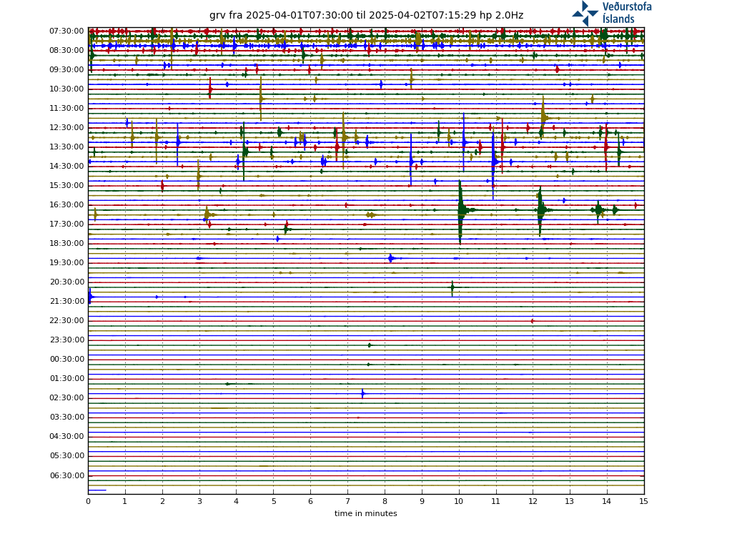Click the 02:30:00 time label
Image resolution: width=732 pixels, height=549 pixels.
[x=66, y=397]
